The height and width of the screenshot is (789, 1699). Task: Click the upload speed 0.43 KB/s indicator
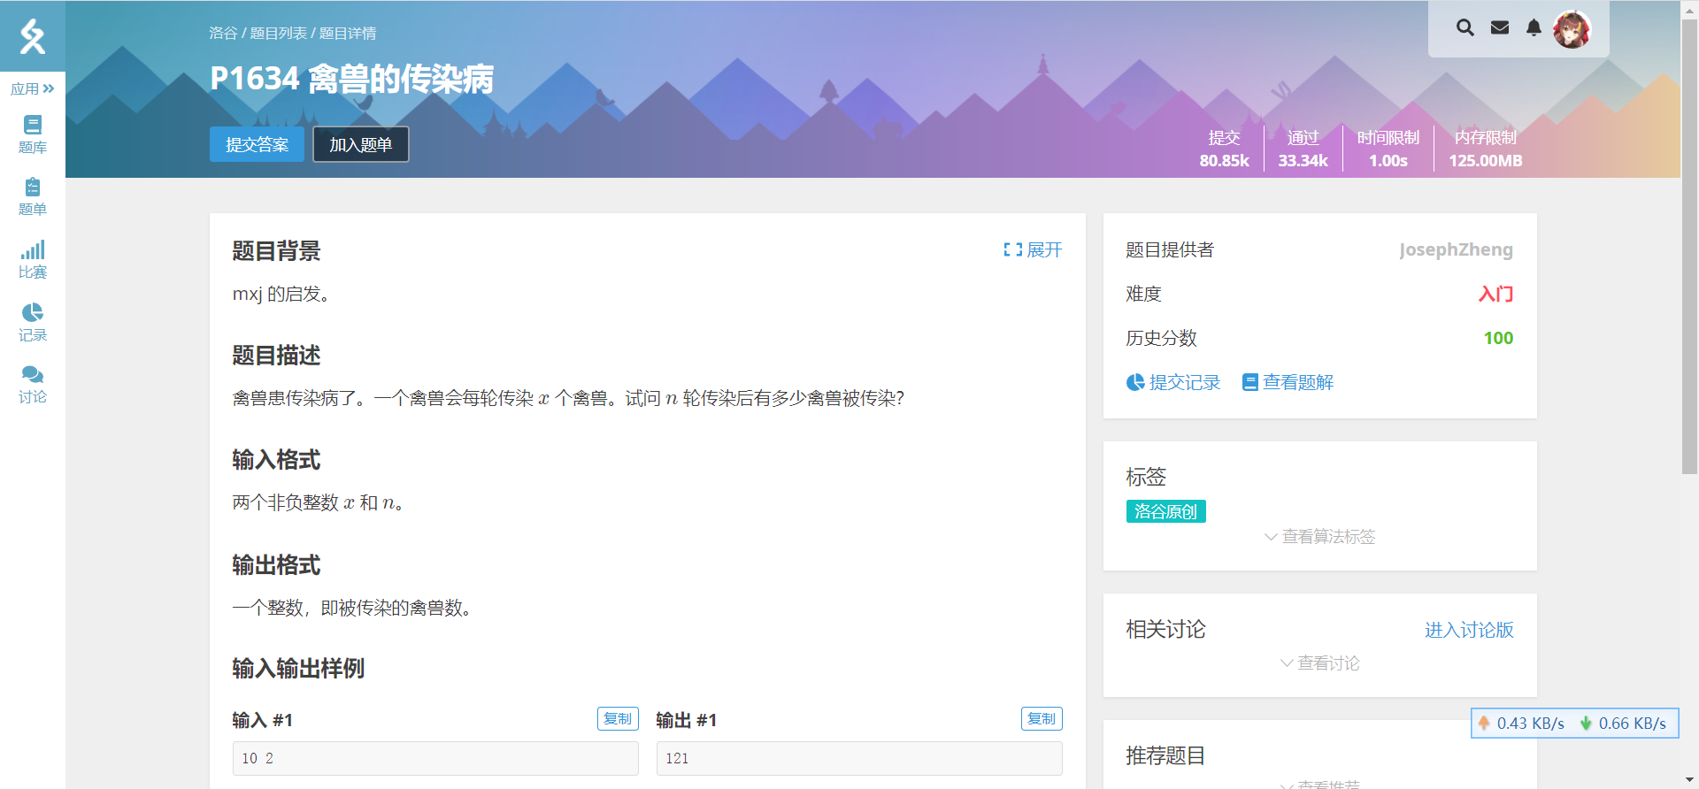1522,724
